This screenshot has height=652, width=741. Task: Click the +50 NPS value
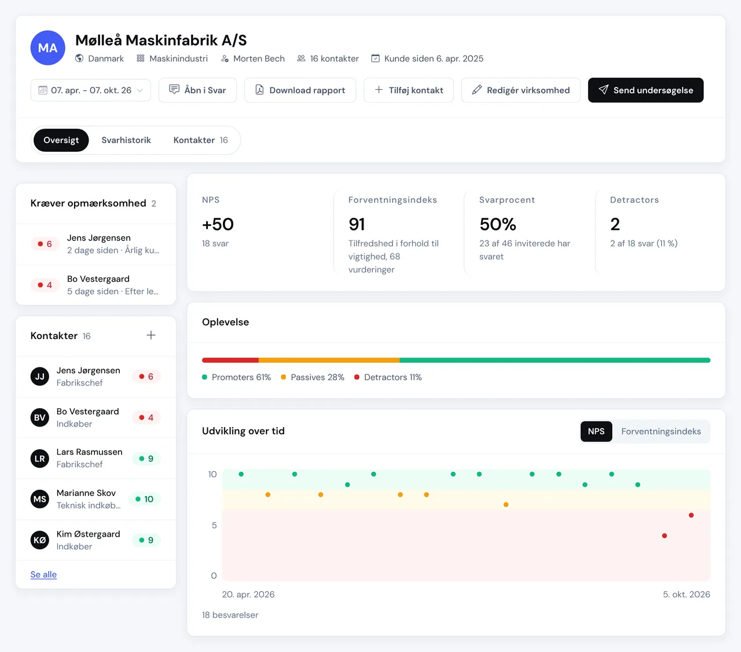[218, 224]
